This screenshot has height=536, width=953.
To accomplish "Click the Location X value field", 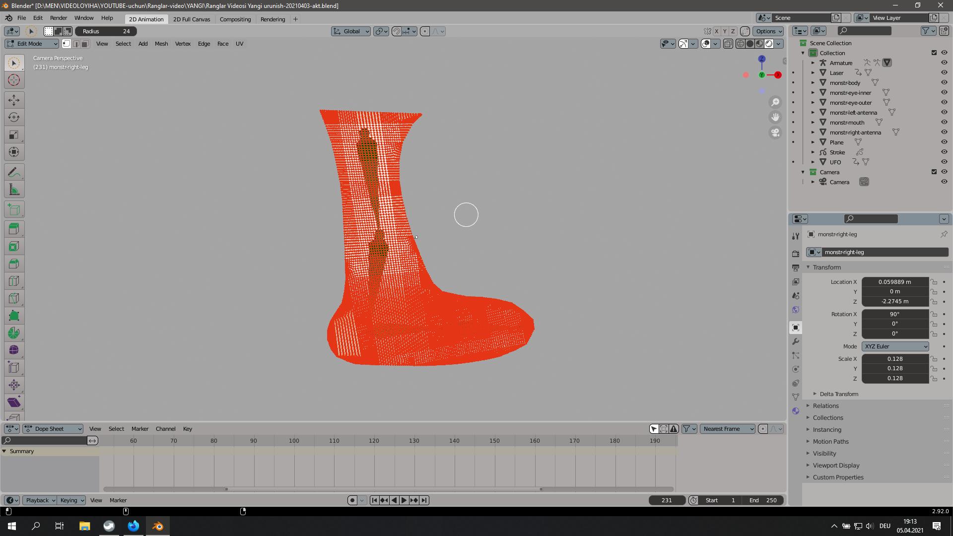I will click(x=895, y=282).
